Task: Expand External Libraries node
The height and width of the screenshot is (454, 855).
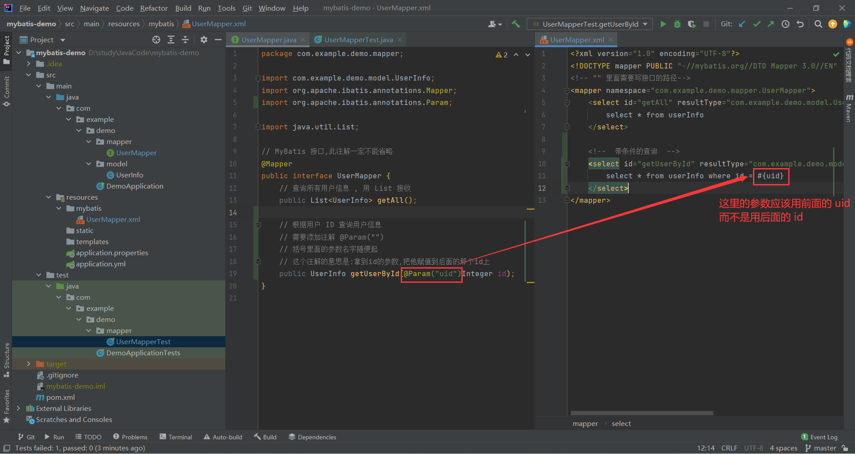Action: coord(18,408)
